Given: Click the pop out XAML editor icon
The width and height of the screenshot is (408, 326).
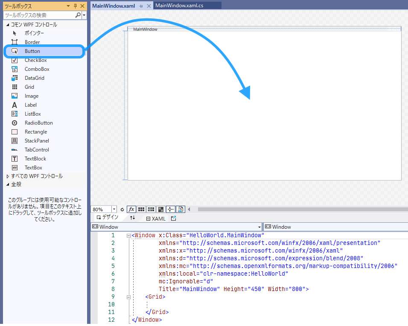Looking at the screenshot, I should click(x=173, y=218).
